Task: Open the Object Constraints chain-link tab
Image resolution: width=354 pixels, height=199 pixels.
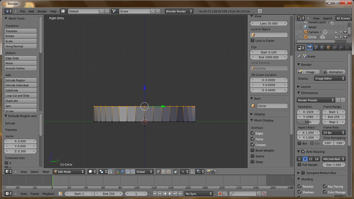Action: [x=335, y=48]
